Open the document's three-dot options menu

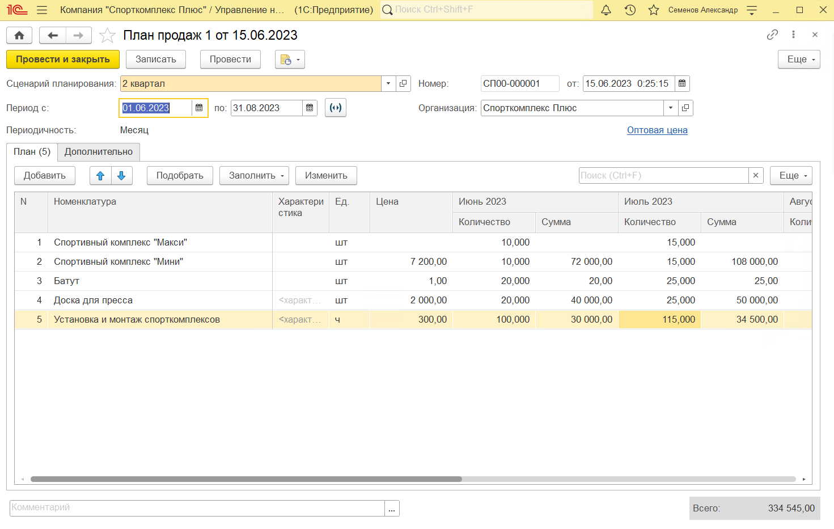[x=793, y=35]
